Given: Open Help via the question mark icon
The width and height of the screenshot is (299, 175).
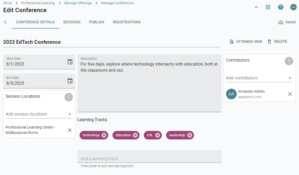Looking at the screenshot, I should [281, 7].
